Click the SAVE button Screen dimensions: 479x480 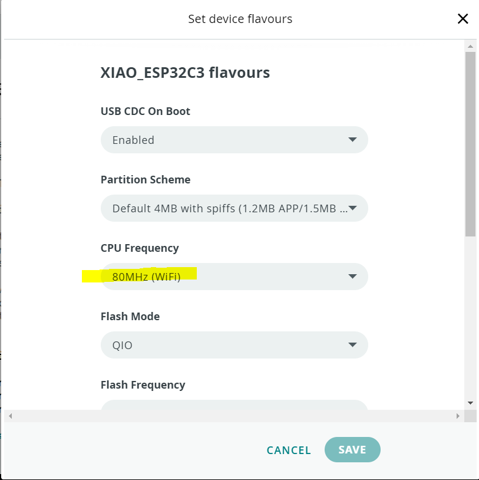[352, 450]
